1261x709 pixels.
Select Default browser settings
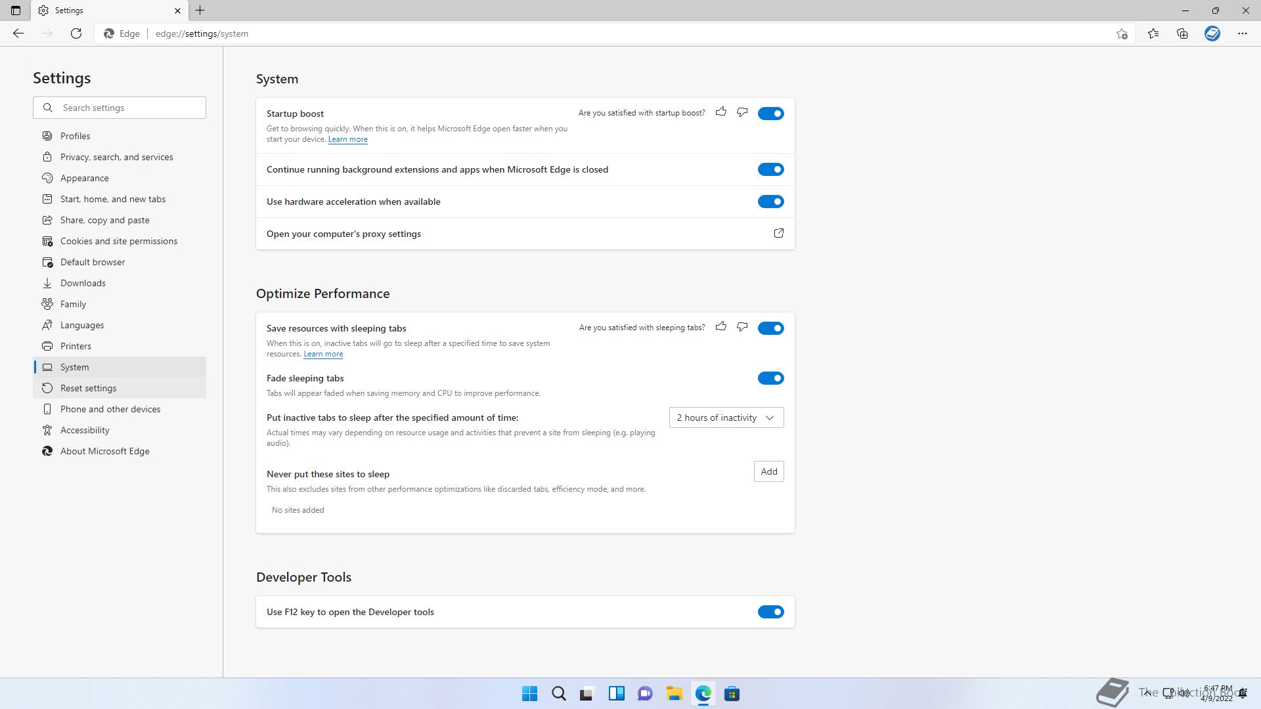pos(120,262)
